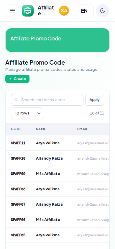The height and width of the screenshot is (249, 115).
Task: Sort by the NAME column header
Action: 41,129
